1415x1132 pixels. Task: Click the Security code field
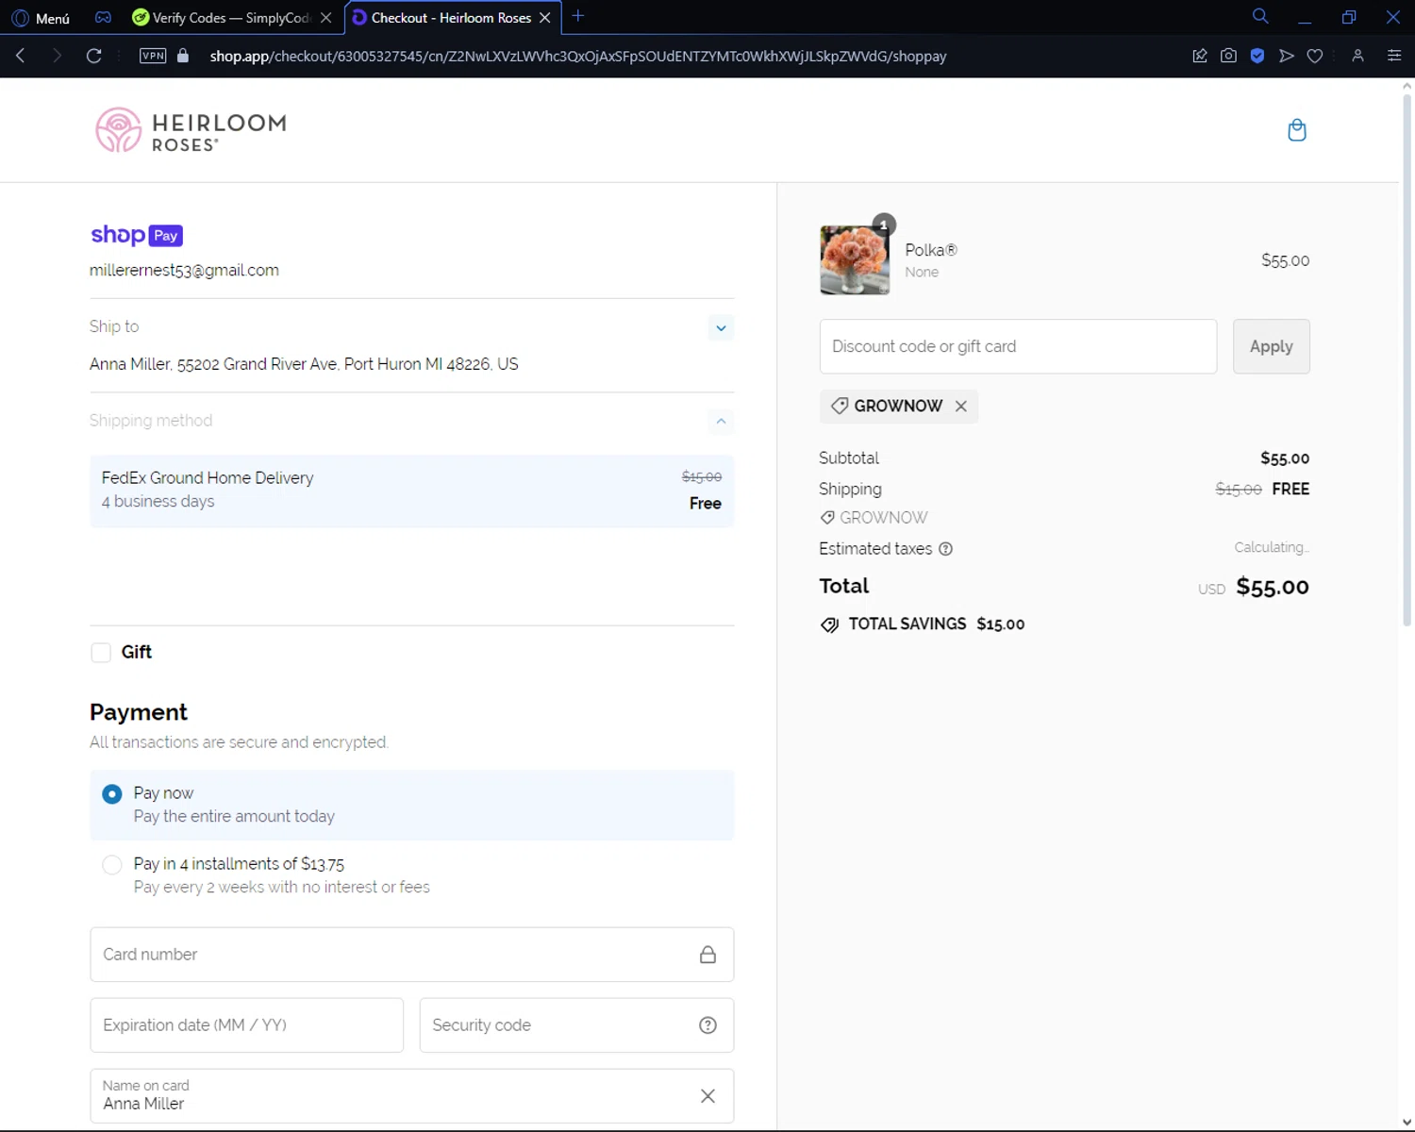576,1025
